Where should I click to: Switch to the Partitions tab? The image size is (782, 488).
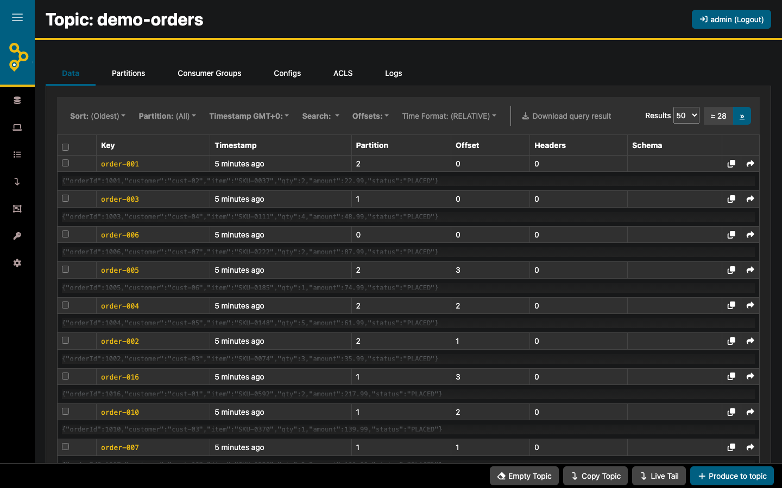coord(128,73)
